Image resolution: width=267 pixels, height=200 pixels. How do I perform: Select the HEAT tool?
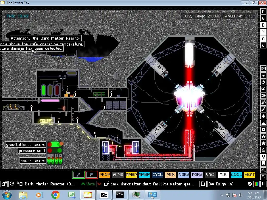pos(250,175)
